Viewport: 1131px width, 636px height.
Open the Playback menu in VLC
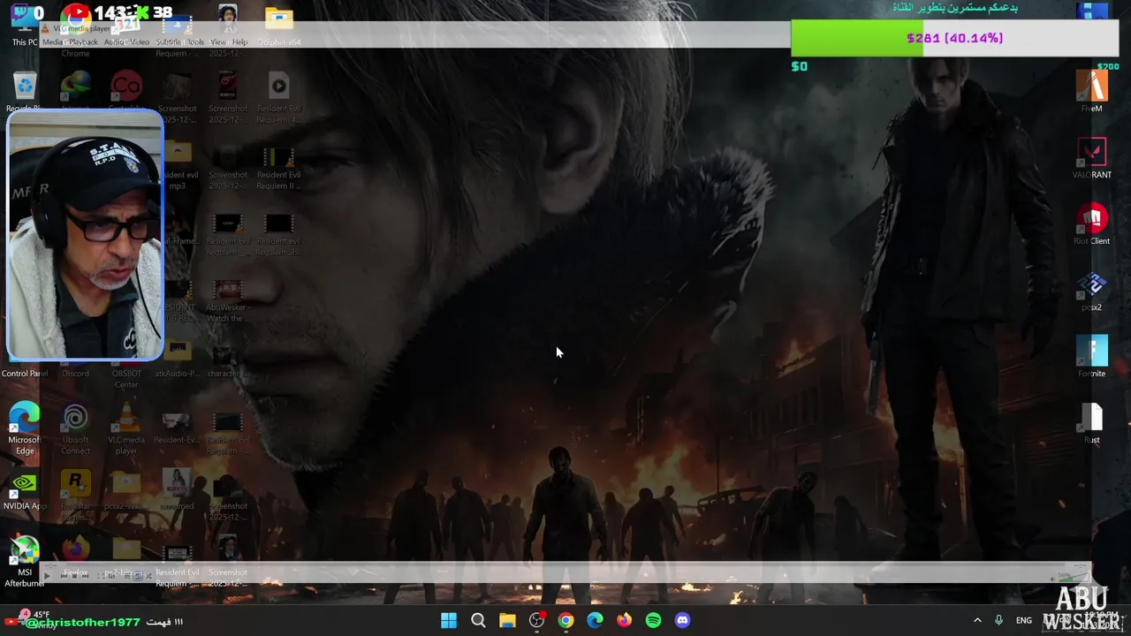[x=83, y=42]
